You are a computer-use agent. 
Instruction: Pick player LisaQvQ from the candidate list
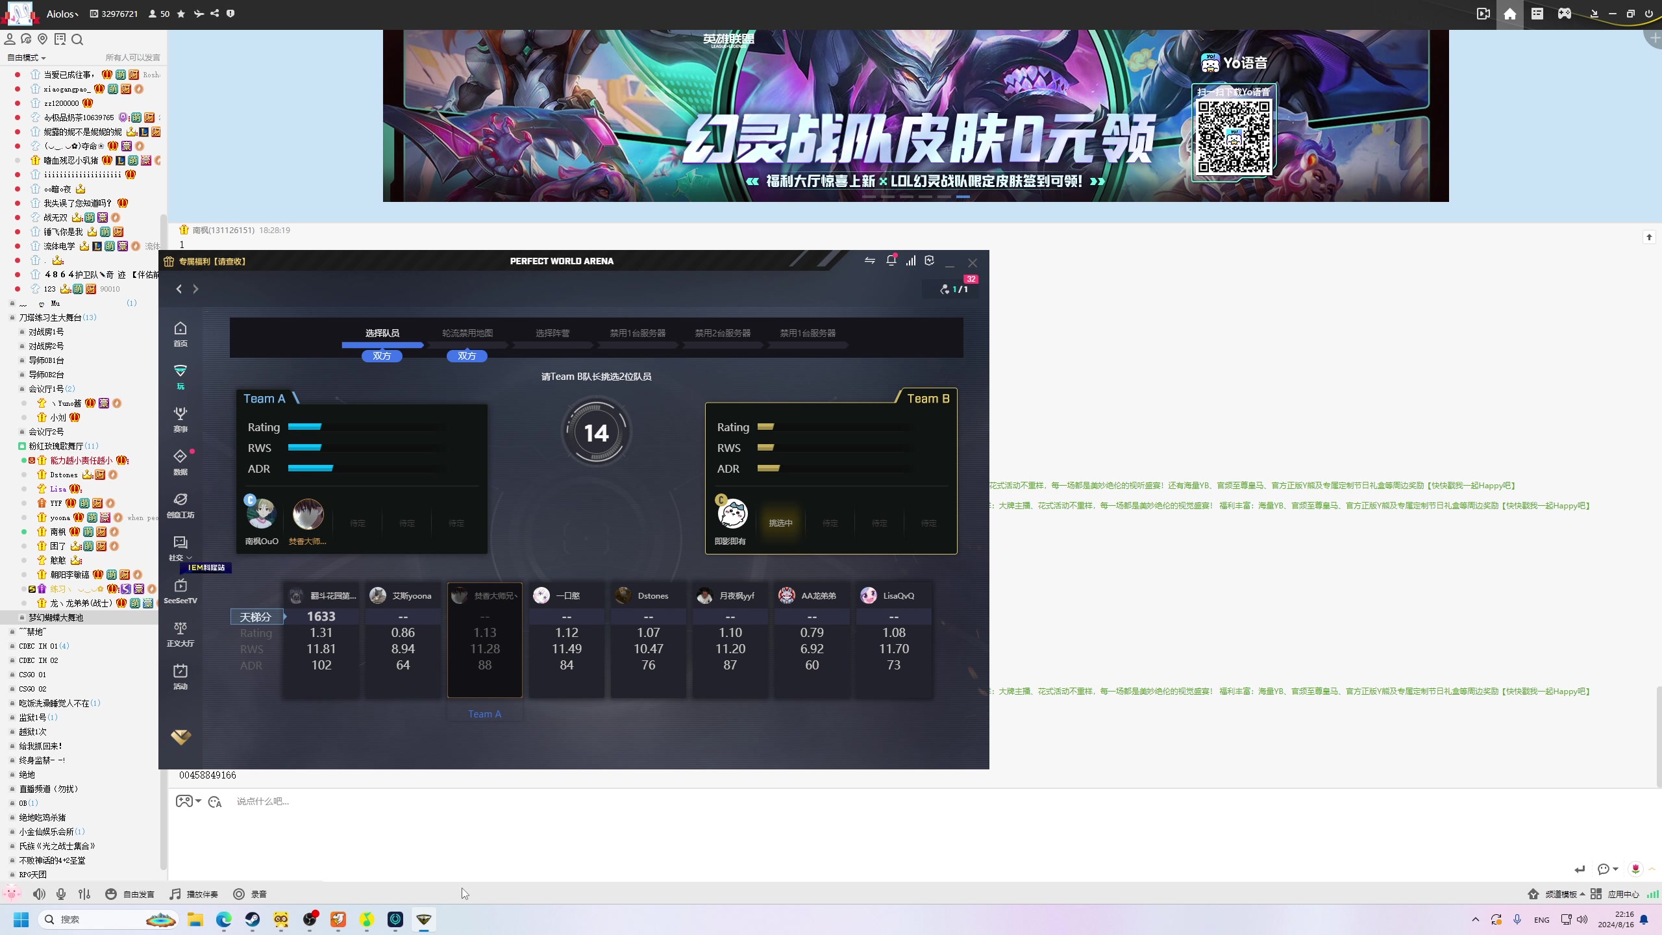pyautogui.click(x=894, y=640)
